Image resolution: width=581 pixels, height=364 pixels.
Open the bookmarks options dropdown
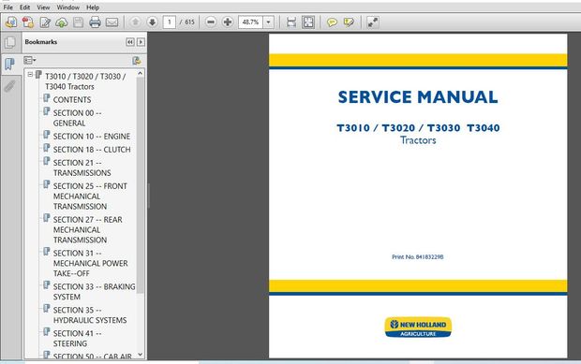click(x=30, y=60)
